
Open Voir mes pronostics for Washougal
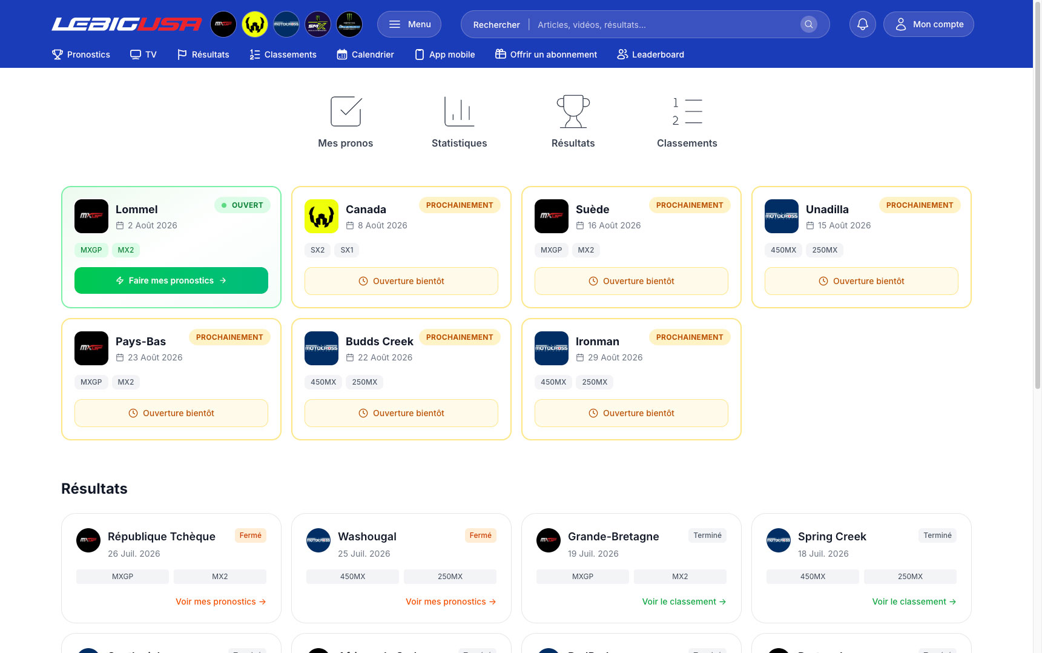pos(451,602)
